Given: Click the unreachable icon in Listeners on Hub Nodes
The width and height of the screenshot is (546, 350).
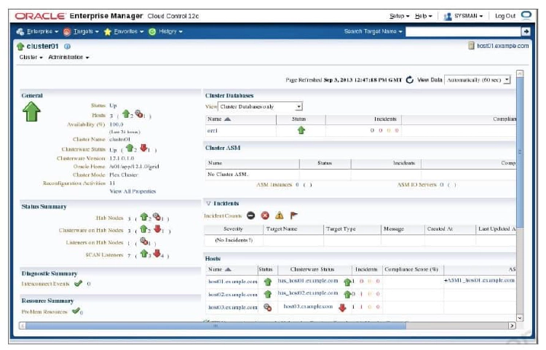Looking at the screenshot, I should [143, 241].
